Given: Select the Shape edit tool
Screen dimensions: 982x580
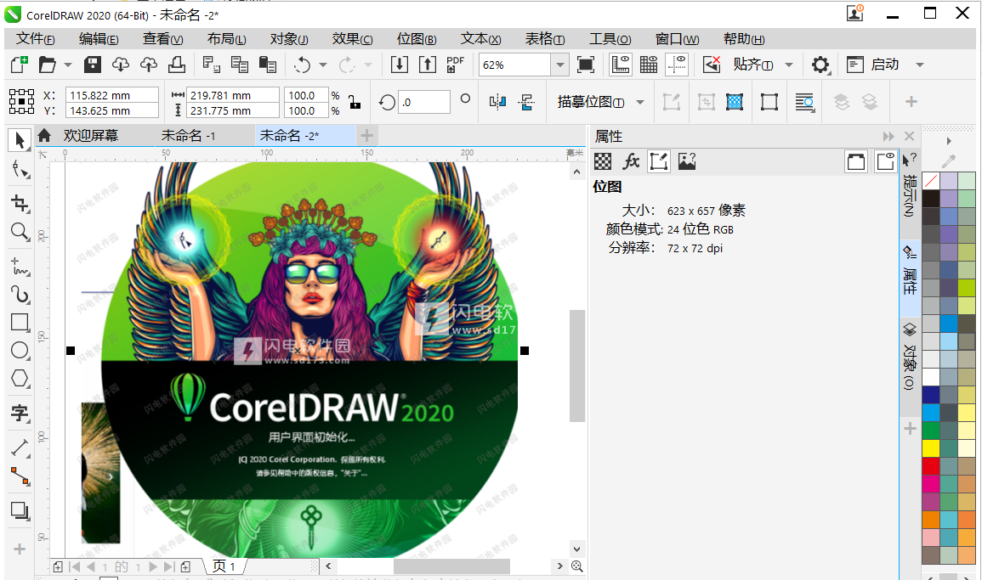Looking at the screenshot, I should click(x=20, y=170).
